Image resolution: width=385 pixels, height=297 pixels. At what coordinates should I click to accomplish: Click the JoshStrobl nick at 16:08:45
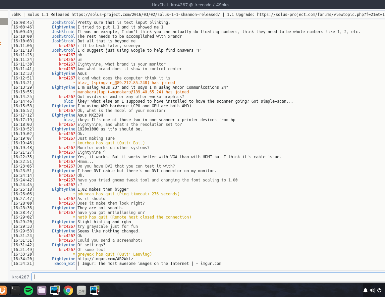(63, 22)
